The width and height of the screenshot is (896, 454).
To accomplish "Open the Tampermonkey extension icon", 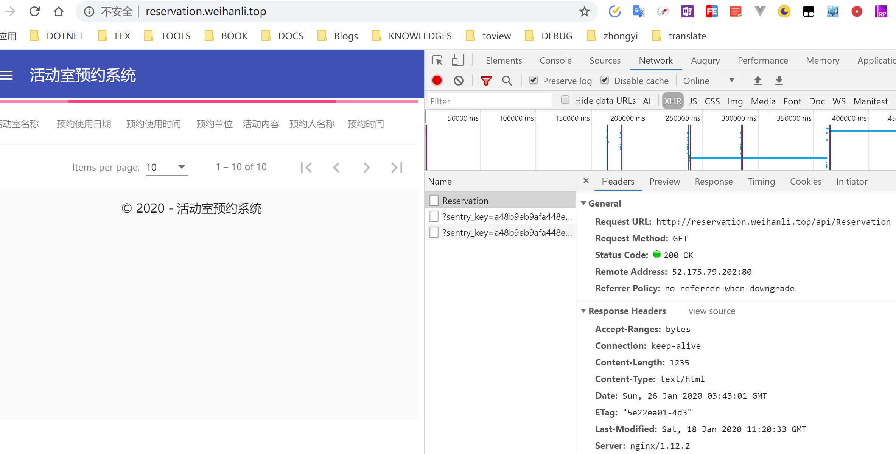I will (x=809, y=11).
